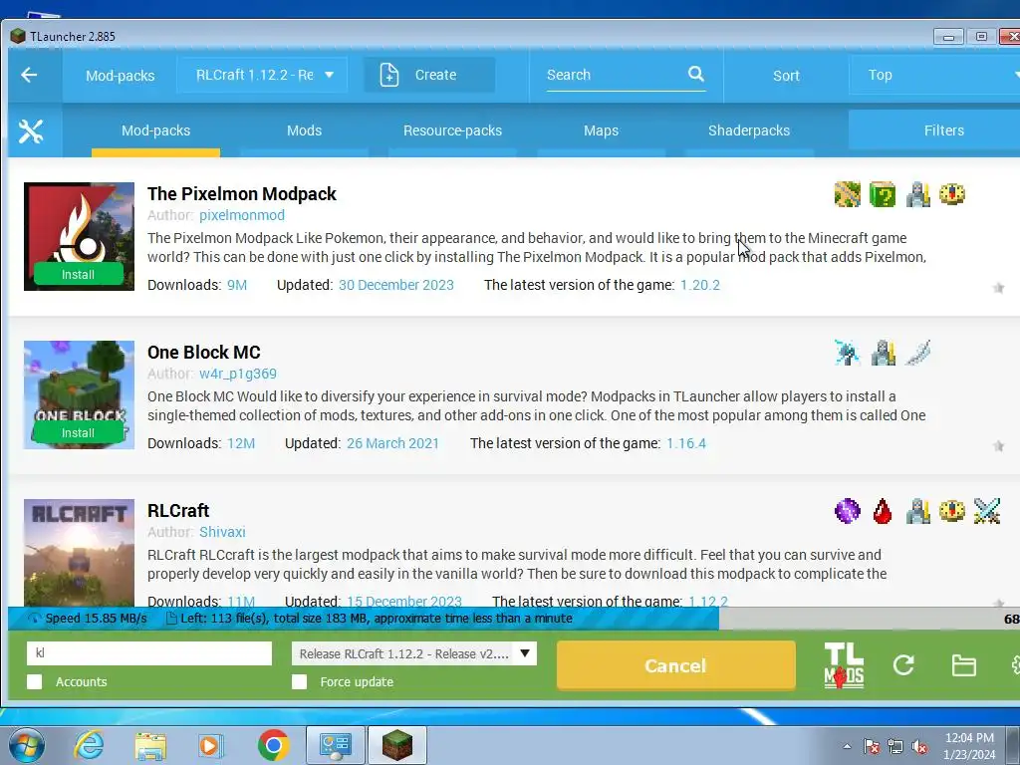Click the refresh arrow icon

click(x=903, y=664)
